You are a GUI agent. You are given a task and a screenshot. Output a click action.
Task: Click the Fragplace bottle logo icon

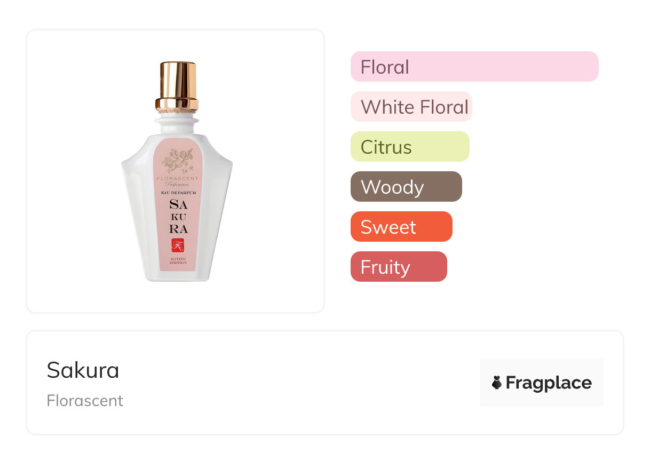click(x=497, y=383)
